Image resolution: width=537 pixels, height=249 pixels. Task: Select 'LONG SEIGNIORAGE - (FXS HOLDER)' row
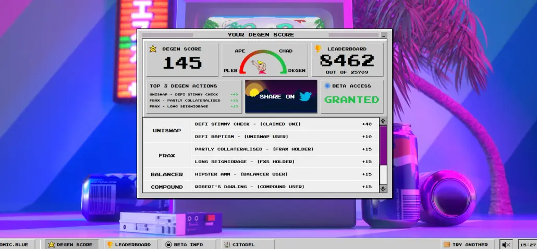(285, 161)
